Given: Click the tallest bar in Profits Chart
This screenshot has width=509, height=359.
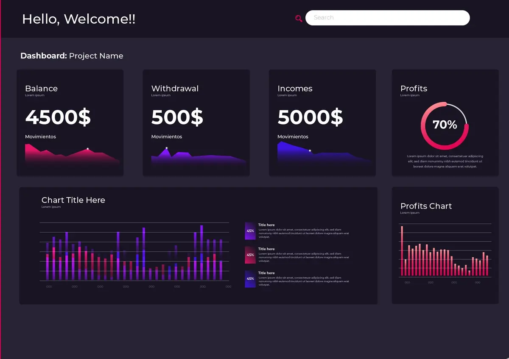Looking at the screenshot, I should 402,251.
